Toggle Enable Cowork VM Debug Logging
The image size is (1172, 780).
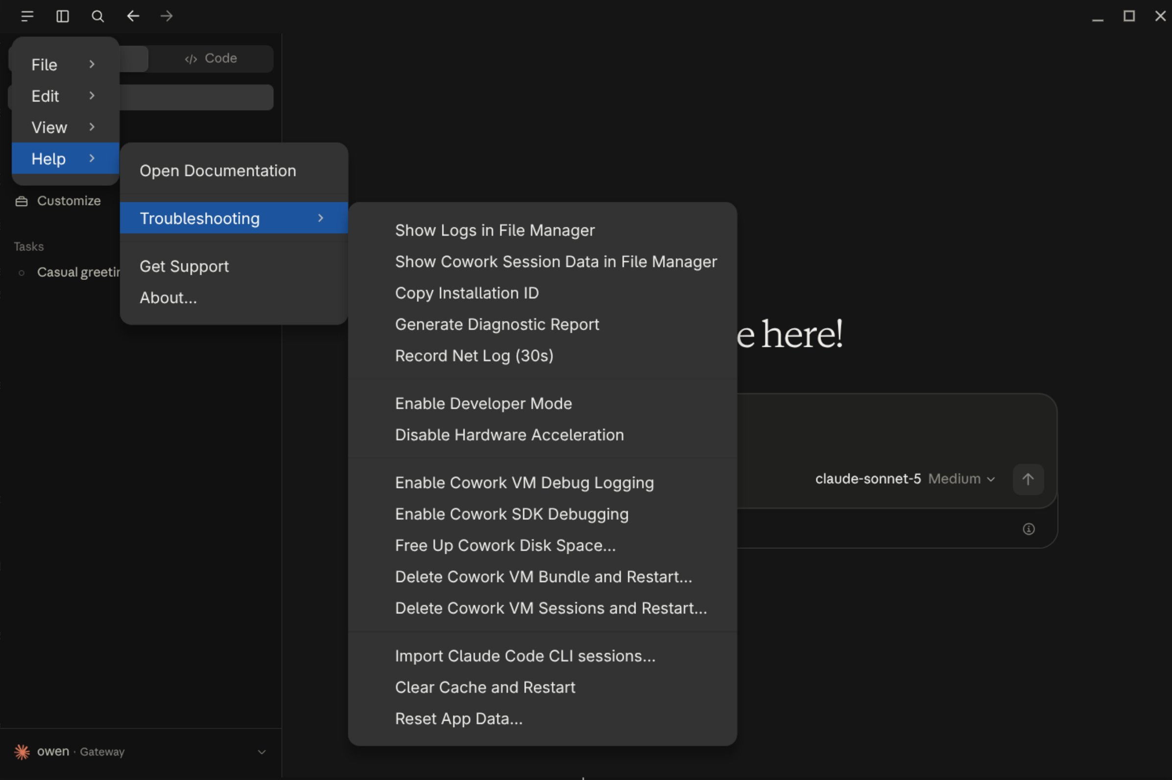[542, 483]
